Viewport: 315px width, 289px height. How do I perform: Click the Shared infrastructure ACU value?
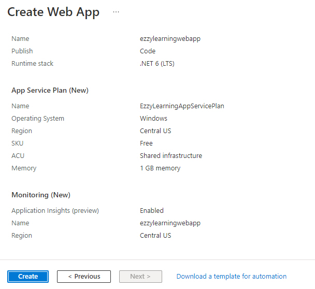pyautogui.click(x=171, y=156)
